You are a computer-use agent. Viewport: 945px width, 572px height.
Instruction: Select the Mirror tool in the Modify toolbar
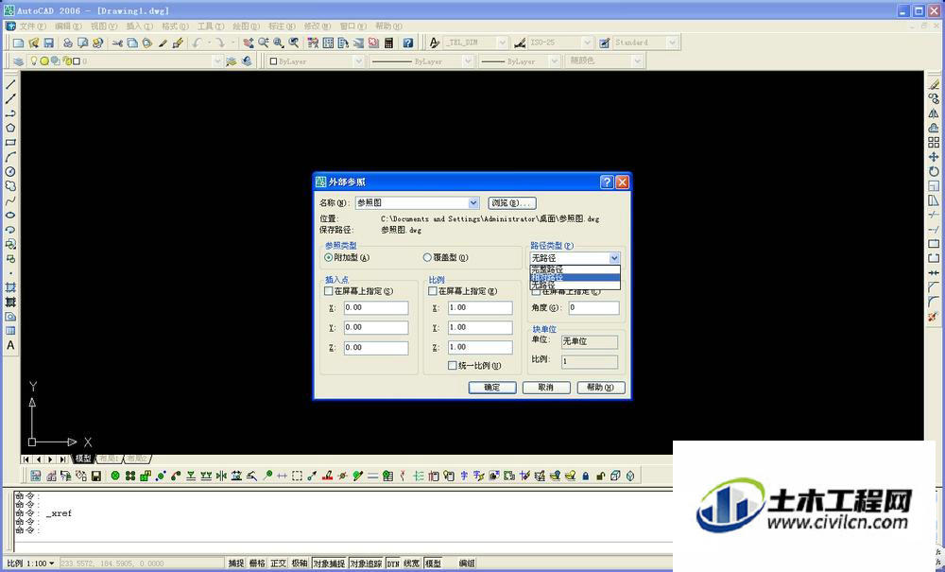(x=934, y=113)
